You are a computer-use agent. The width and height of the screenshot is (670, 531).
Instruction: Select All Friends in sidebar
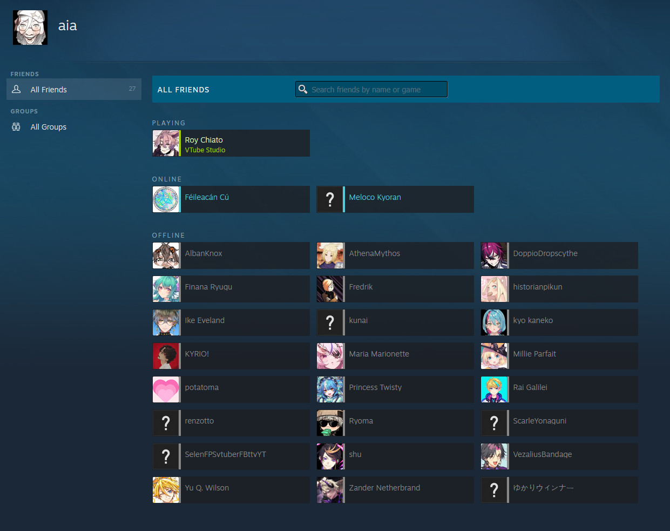pyautogui.click(x=74, y=89)
